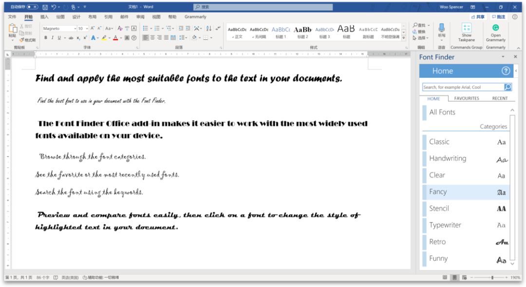Toggle Bold formatting
The image size is (526, 287).
pos(46,38)
